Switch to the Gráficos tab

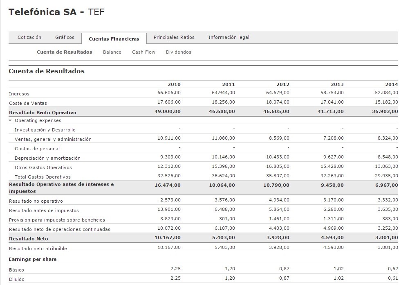click(65, 37)
